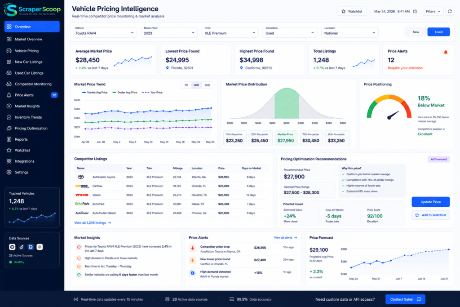Viewport: 460px width, 307px height.
Task: Click the red price drop arrow icon
Action: point(192,248)
